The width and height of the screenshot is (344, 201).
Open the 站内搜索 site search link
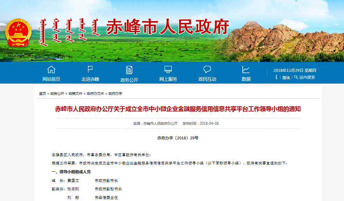pos(307,77)
